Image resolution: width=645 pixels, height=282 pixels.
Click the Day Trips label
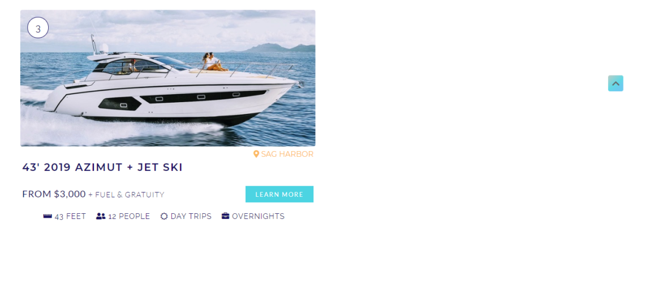(x=191, y=217)
